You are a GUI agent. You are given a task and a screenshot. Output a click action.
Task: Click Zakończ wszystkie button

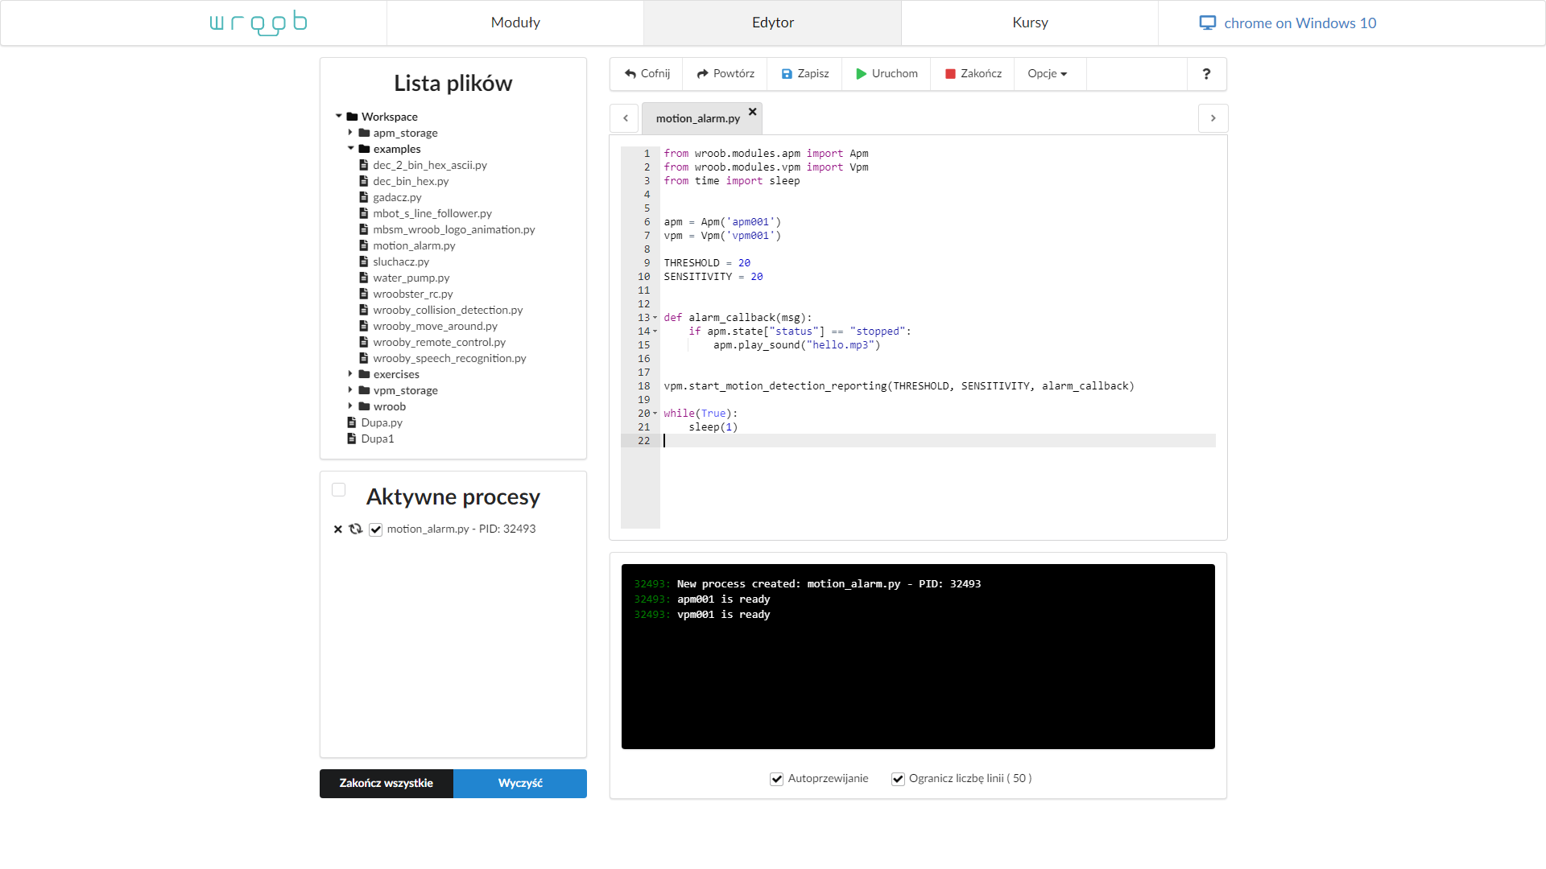[386, 783]
